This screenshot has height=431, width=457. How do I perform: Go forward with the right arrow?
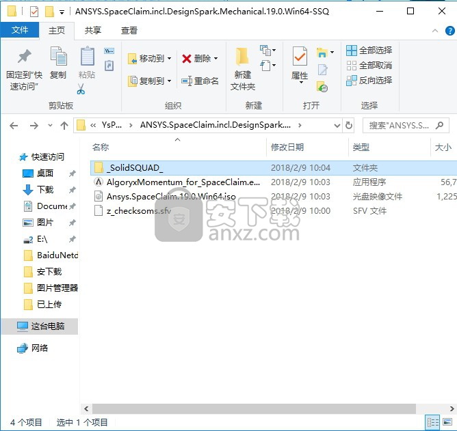[x=34, y=126]
